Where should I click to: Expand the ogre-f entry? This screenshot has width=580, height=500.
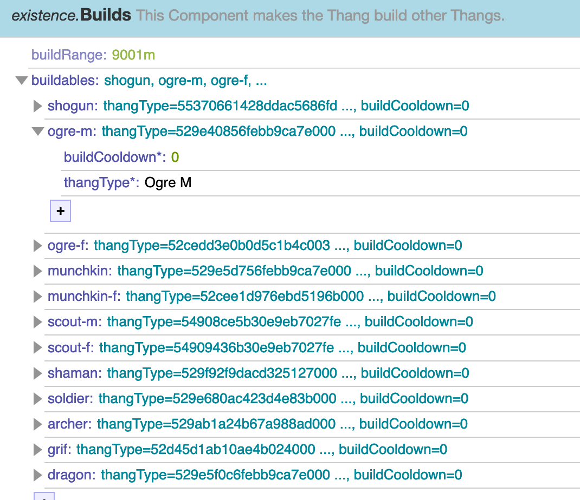(38, 246)
